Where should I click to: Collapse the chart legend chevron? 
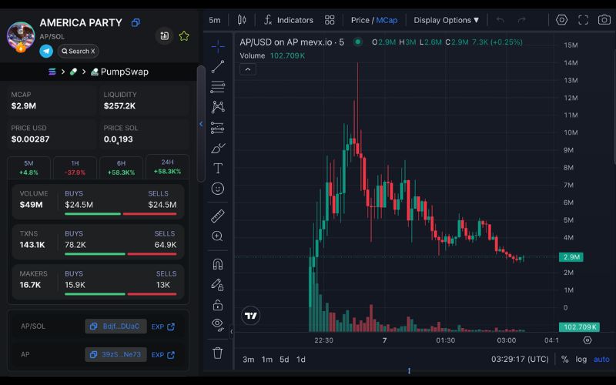point(248,69)
